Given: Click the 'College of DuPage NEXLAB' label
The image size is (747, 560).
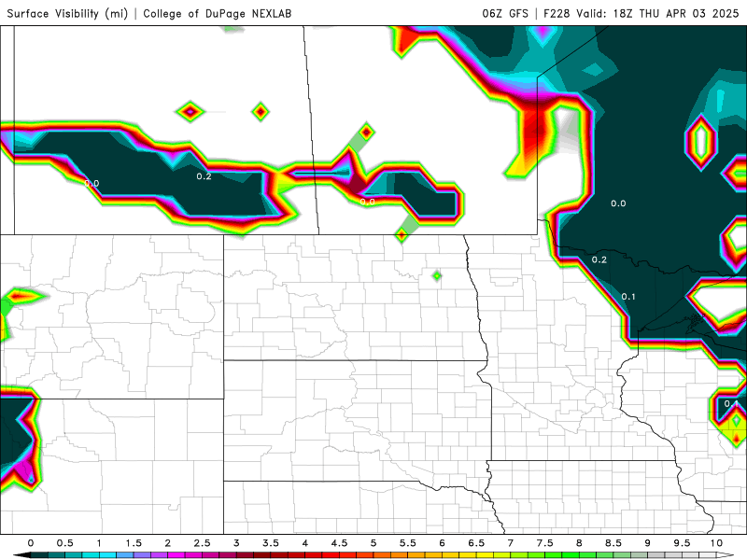Looking at the screenshot, I should click(x=218, y=13).
